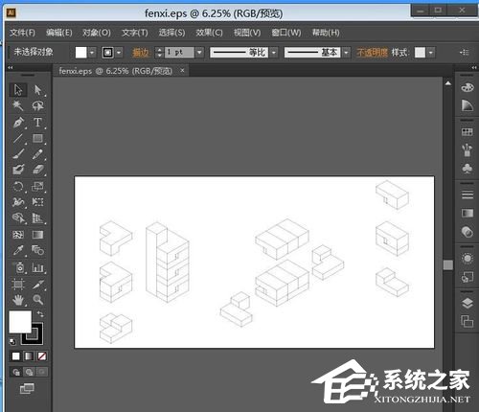Open the 样式 graphic style dropdown
This screenshot has width=479, height=412.
[431, 53]
